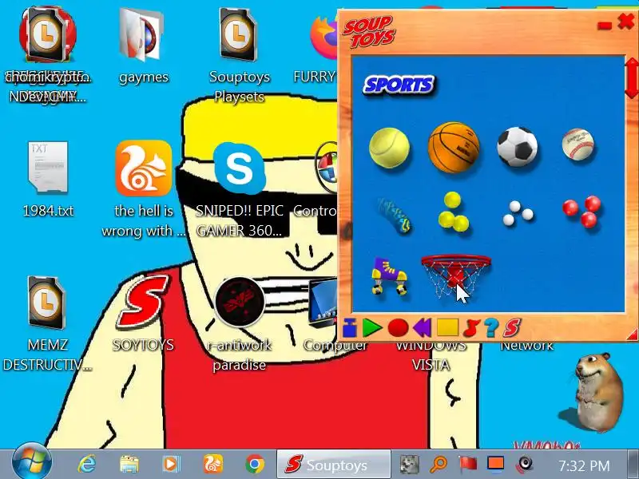Click the magnifier tray icon

coord(439,465)
